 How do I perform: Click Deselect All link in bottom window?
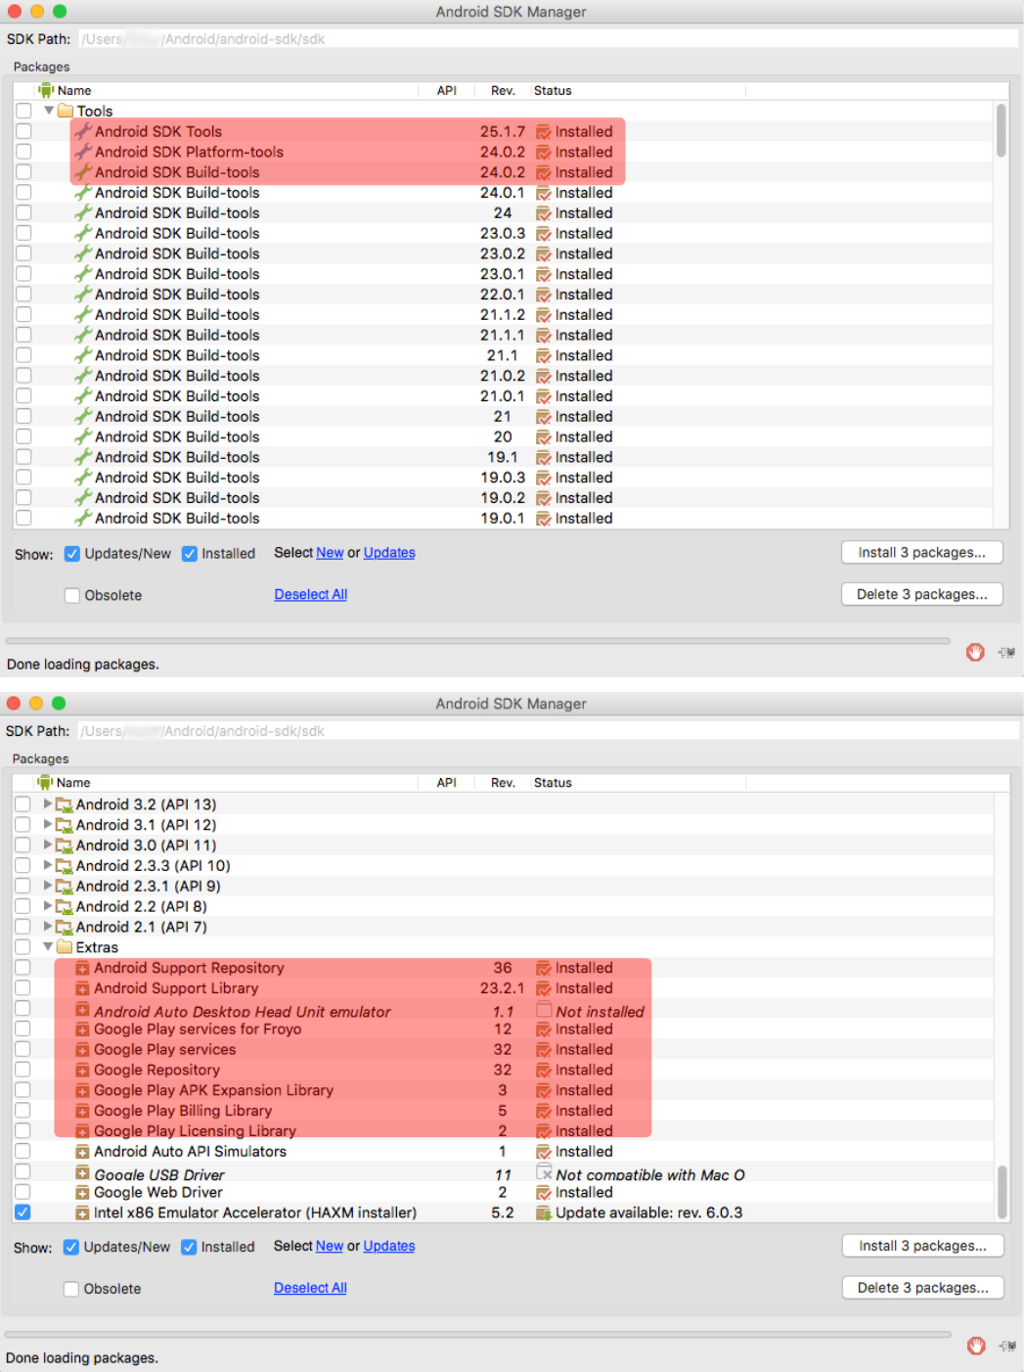pos(310,1288)
